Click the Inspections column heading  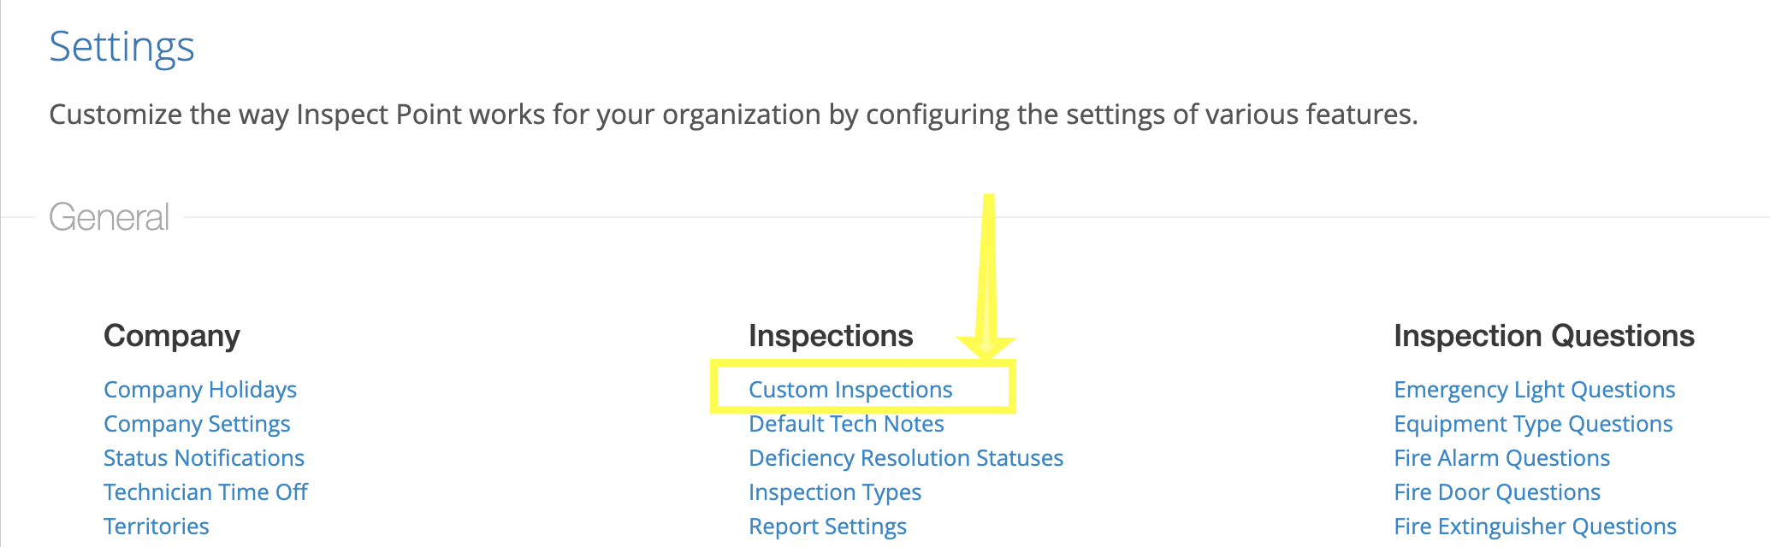pyautogui.click(x=831, y=336)
